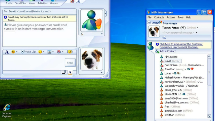Expand the emoticons dropdown arrow
This screenshot has height=121, width=215.
pos(17,52)
